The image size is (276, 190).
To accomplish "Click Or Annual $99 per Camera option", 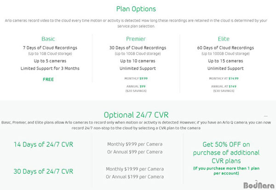I will tap(135, 152).
